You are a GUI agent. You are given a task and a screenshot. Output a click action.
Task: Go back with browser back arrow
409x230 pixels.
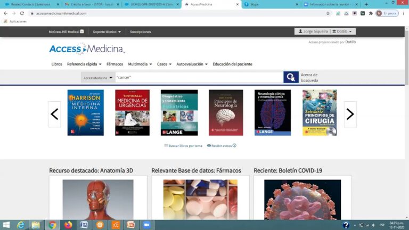(x=6, y=13)
